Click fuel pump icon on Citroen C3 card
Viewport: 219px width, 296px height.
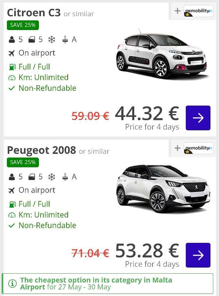12,67
